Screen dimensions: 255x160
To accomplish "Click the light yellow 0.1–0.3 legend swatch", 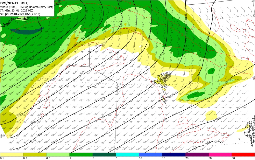I will pos(11,155).
